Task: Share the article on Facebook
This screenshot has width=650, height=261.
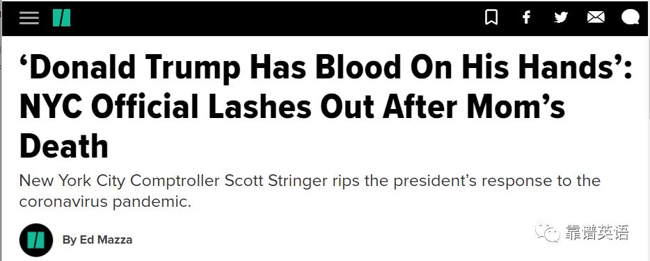Action: click(526, 17)
